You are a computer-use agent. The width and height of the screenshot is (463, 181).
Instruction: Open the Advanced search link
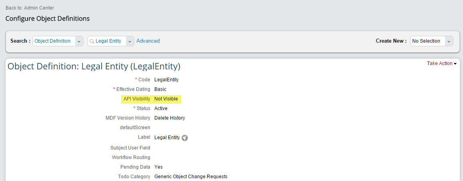coord(148,41)
